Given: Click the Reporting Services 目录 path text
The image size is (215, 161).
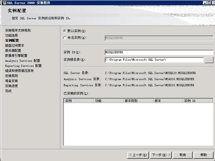Looking at the screenshot, I should pos(149,85).
